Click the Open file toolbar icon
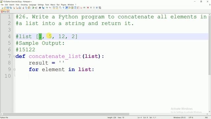This screenshot has width=211, height=119. 5,8
